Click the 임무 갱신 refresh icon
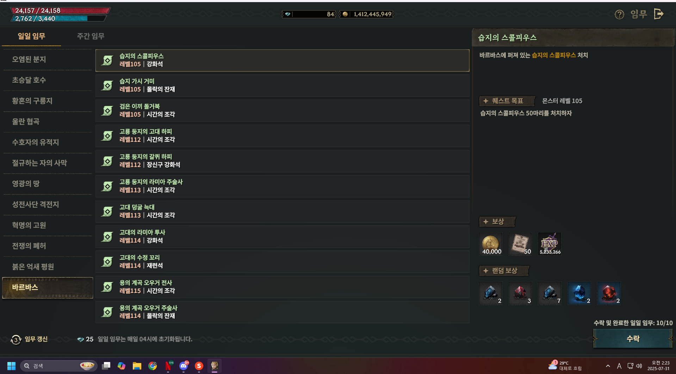This screenshot has height=374, width=676. pos(16,339)
